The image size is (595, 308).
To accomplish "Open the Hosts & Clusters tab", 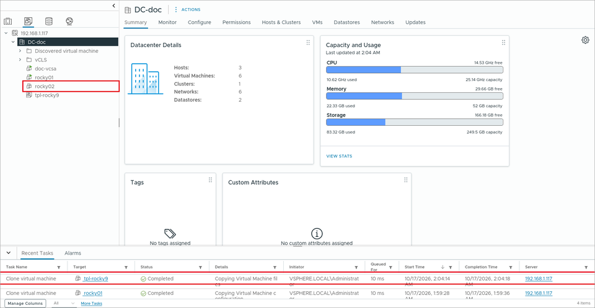I will point(281,22).
